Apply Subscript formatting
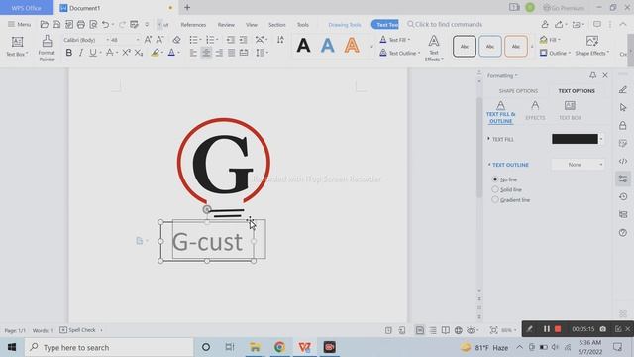 139,53
